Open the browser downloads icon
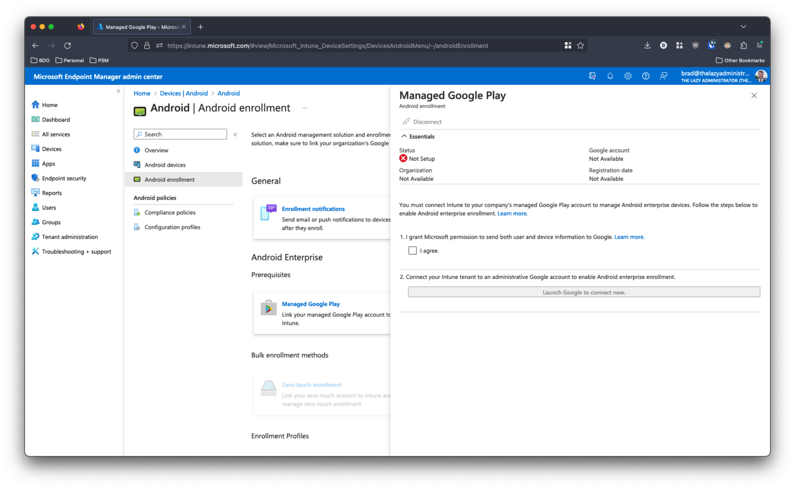This screenshot has width=795, height=489. coord(647,46)
